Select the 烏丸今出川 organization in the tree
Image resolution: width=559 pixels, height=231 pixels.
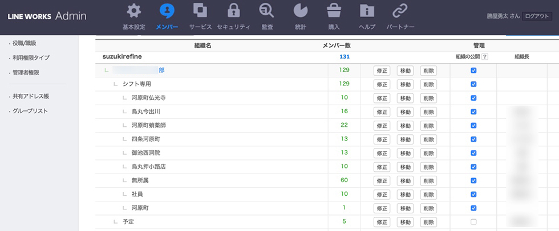pyautogui.click(x=146, y=112)
